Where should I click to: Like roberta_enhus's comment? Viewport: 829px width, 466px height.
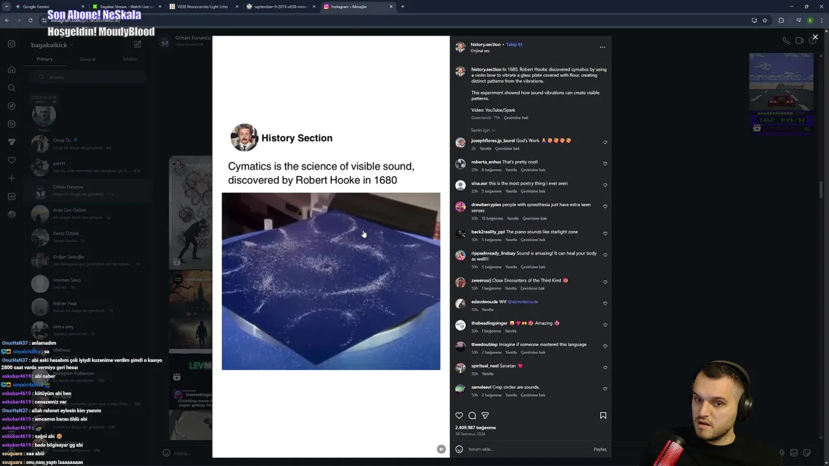click(x=605, y=164)
